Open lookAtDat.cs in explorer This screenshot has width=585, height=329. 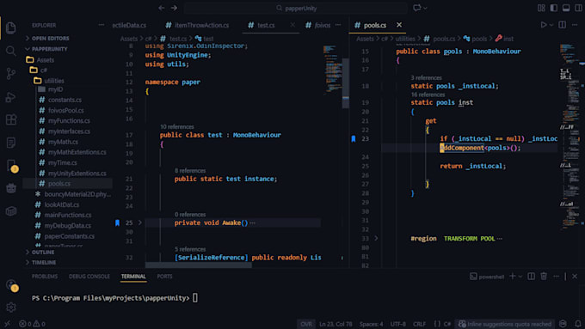(x=62, y=204)
